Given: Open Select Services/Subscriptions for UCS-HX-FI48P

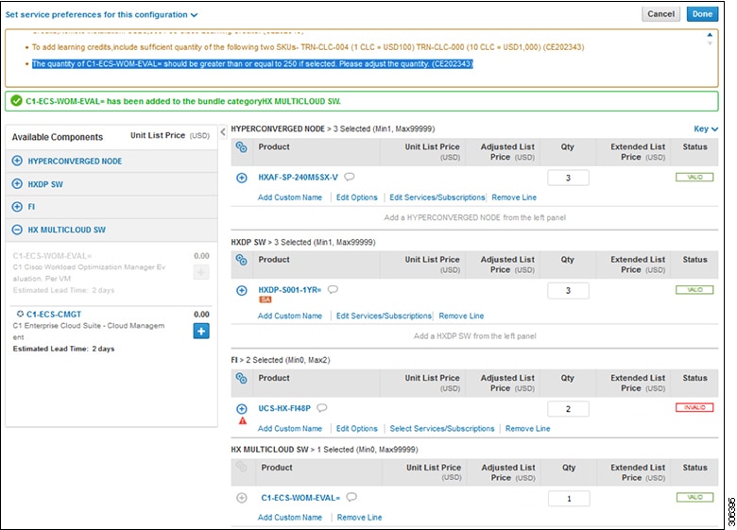Looking at the screenshot, I should click(442, 429).
